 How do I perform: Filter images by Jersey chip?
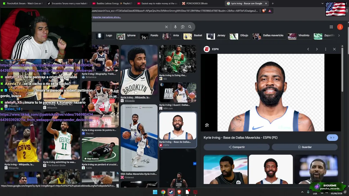tap(216, 35)
